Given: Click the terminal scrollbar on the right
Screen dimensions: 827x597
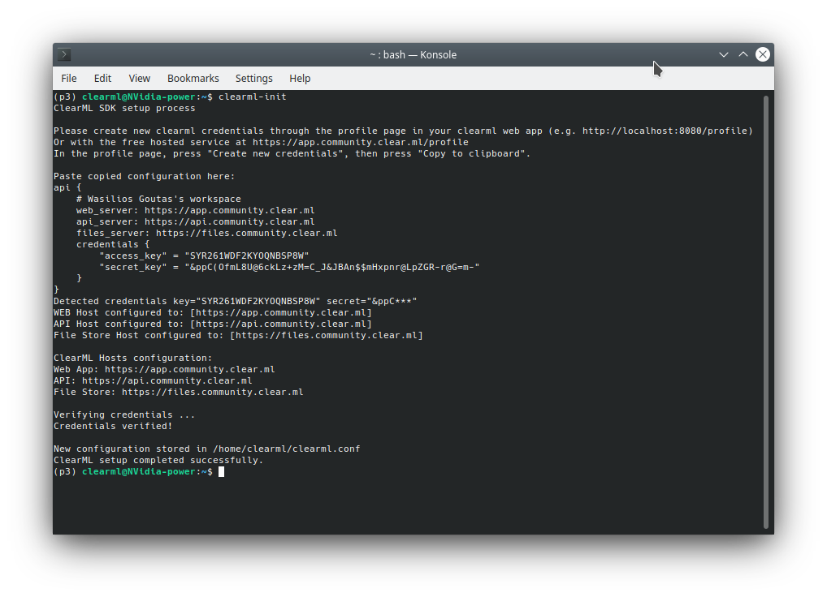Looking at the screenshot, I should [x=764, y=308].
